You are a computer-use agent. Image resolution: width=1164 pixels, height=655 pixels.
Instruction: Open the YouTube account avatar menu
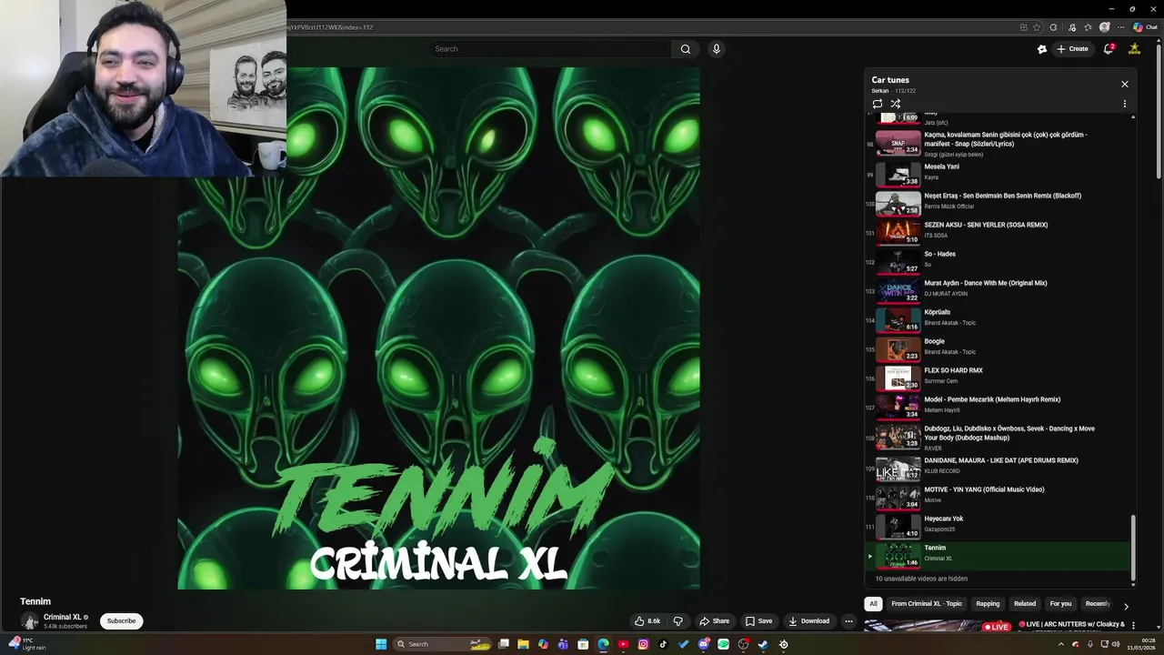(x=1135, y=49)
